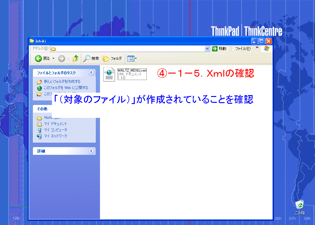Click the grayed Forward arrow button
The width and height of the screenshot is (315, 225).
point(61,58)
